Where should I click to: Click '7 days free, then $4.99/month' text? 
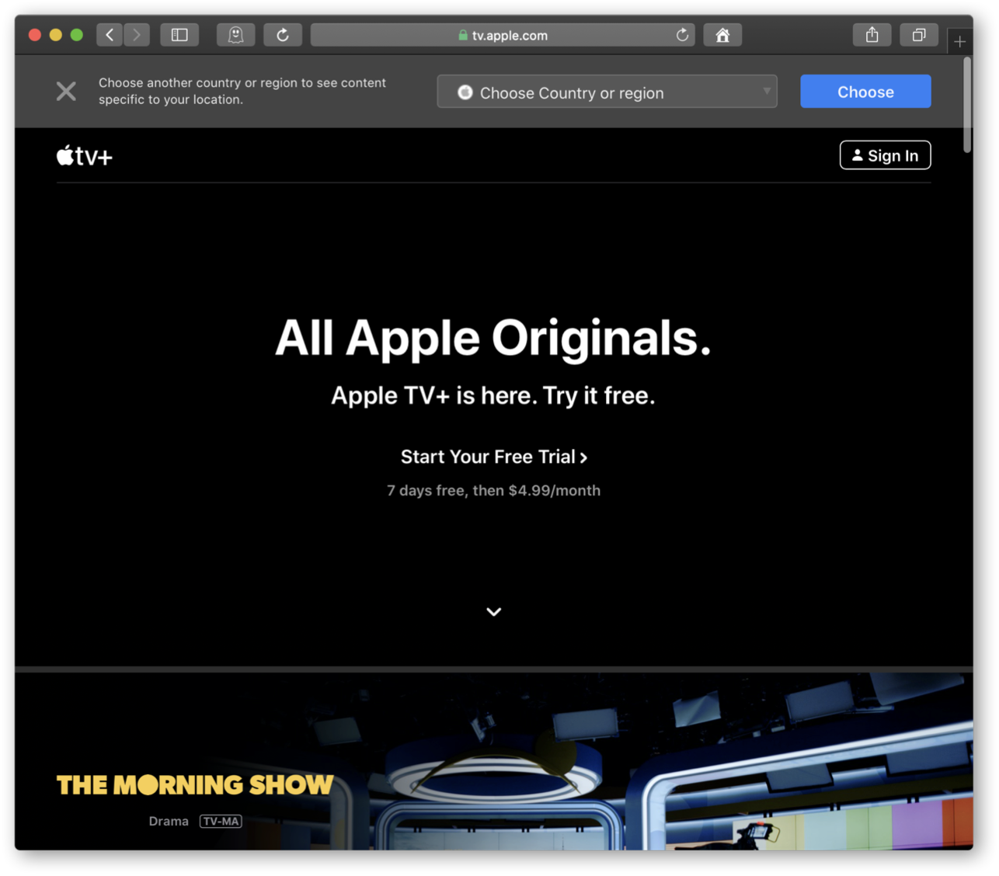click(494, 490)
